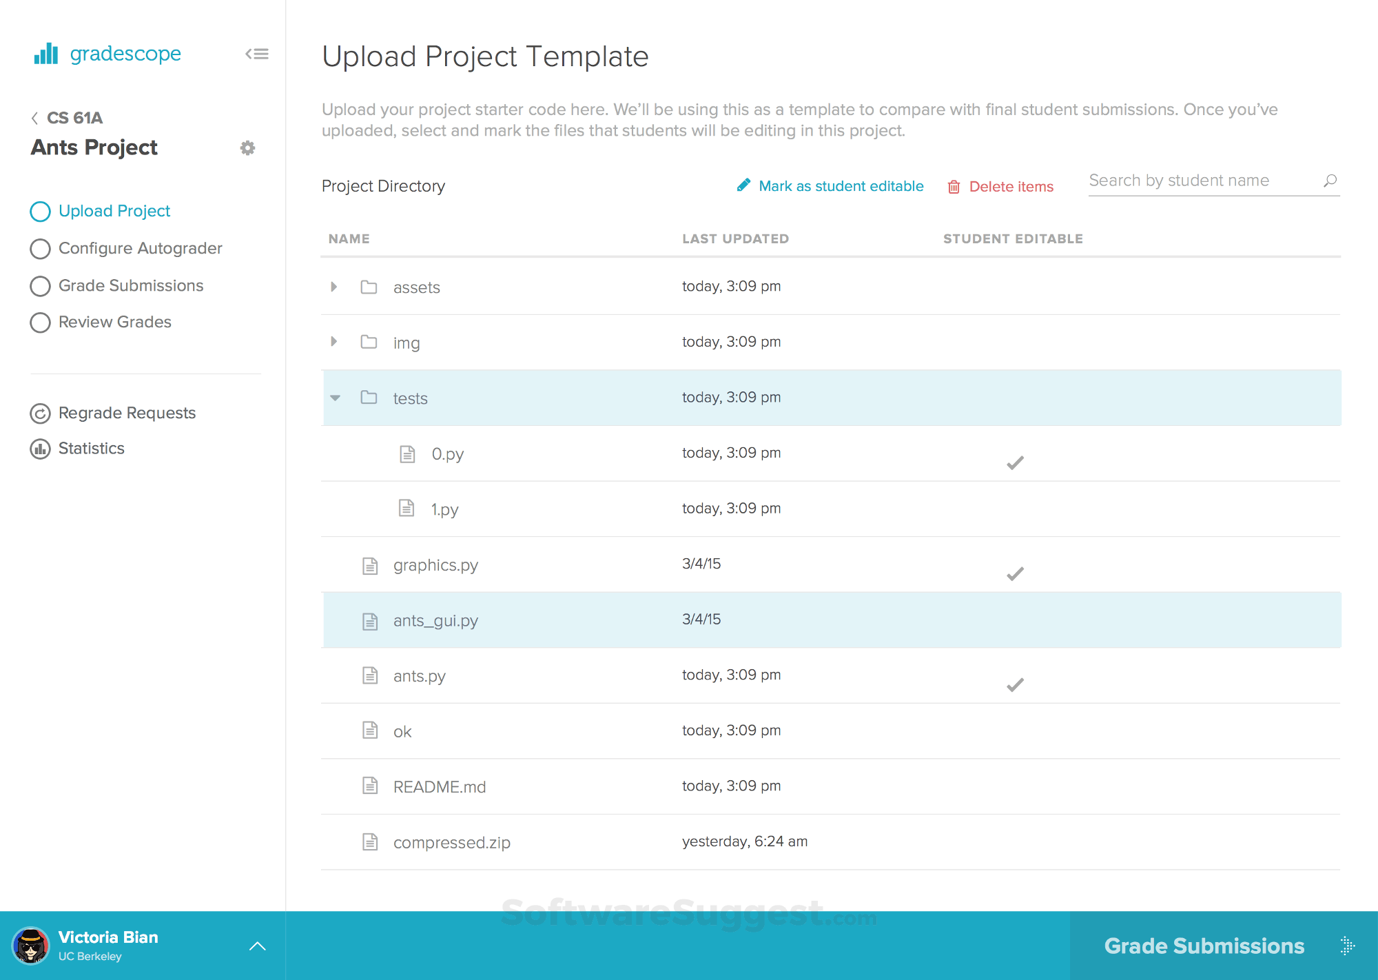Open Ants Project settings via gear icon
Viewport: 1378px width, 980px height.
pos(248,148)
